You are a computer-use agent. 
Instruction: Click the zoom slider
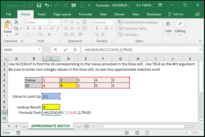(170, 133)
